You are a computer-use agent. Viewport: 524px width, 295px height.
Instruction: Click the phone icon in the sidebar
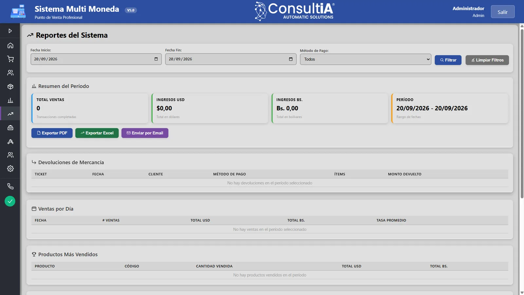coord(10,186)
